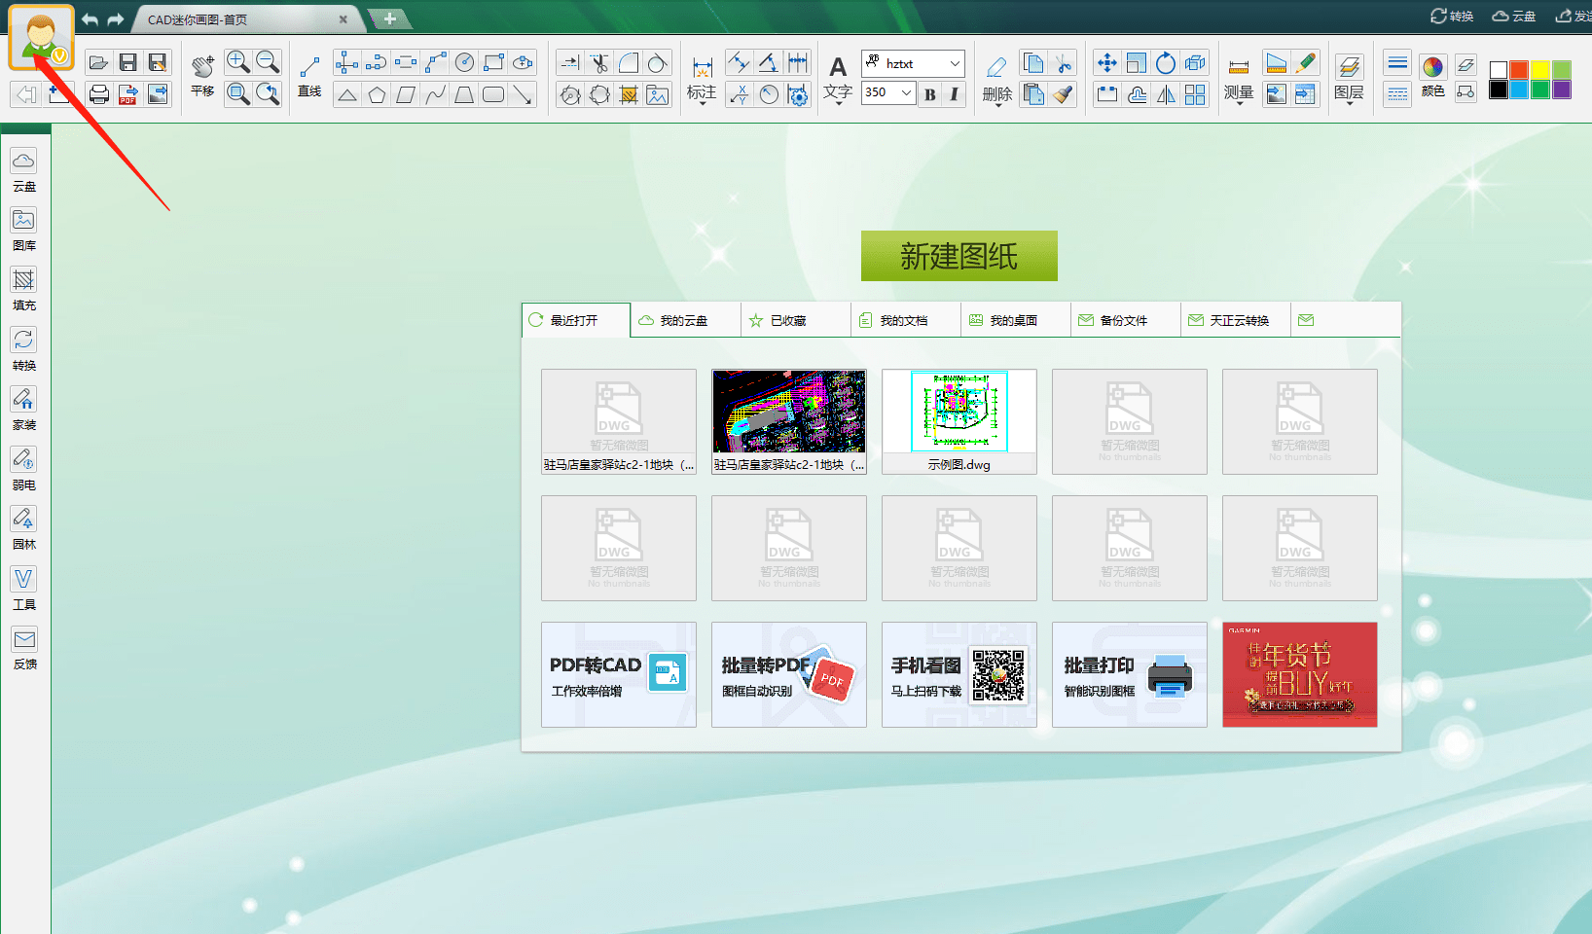Click the trim scissors tool
Viewport: 1592px width, 934px height.
599,63
